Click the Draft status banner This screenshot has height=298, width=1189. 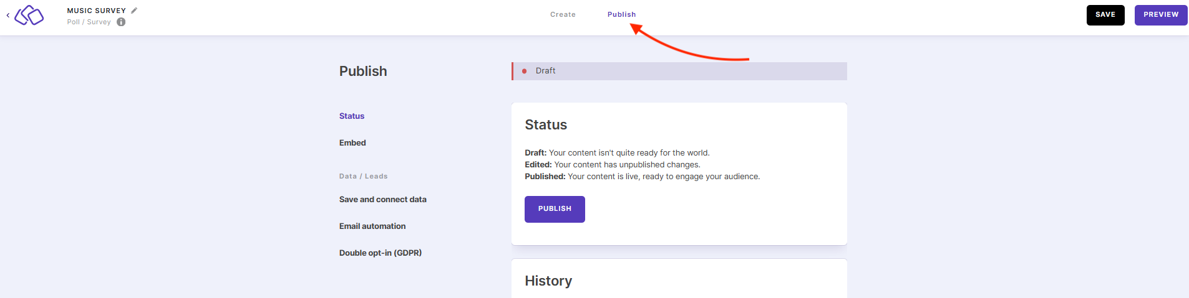coord(679,71)
